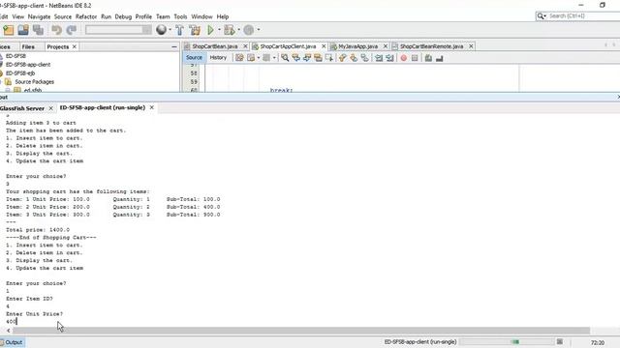Click the Source view button
Viewport: 620px width, 348px height.
pyautogui.click(x=194, y=58)
